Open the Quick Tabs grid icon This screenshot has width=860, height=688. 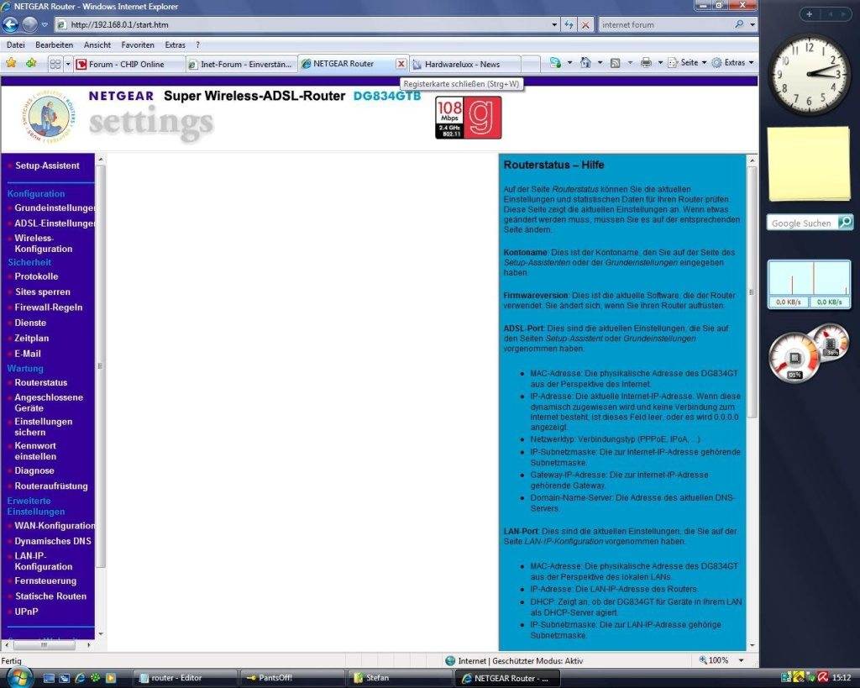tap(55, 64)
